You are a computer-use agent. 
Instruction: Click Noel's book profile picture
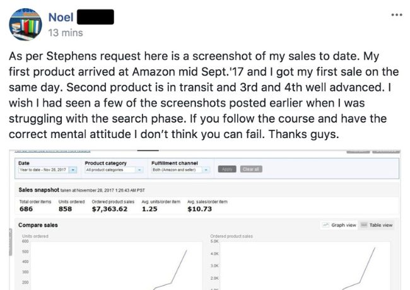25,25
